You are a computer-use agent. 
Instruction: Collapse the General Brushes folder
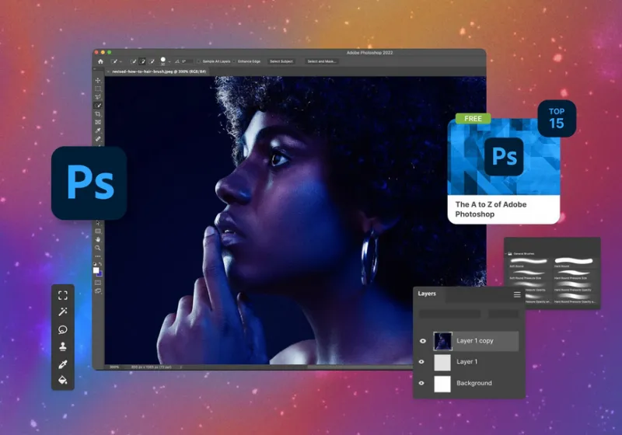tap(506, 253)
